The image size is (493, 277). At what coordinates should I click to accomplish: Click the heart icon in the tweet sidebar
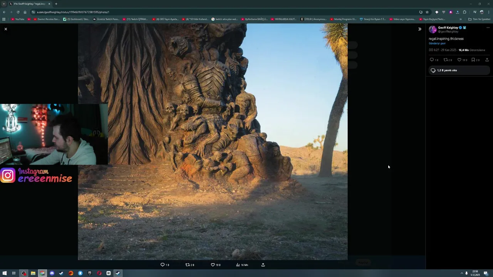pos(459,60)
